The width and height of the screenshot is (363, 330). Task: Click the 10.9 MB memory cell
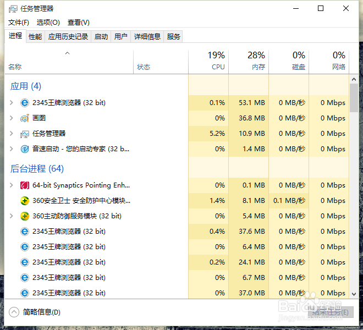click(249, 134)
